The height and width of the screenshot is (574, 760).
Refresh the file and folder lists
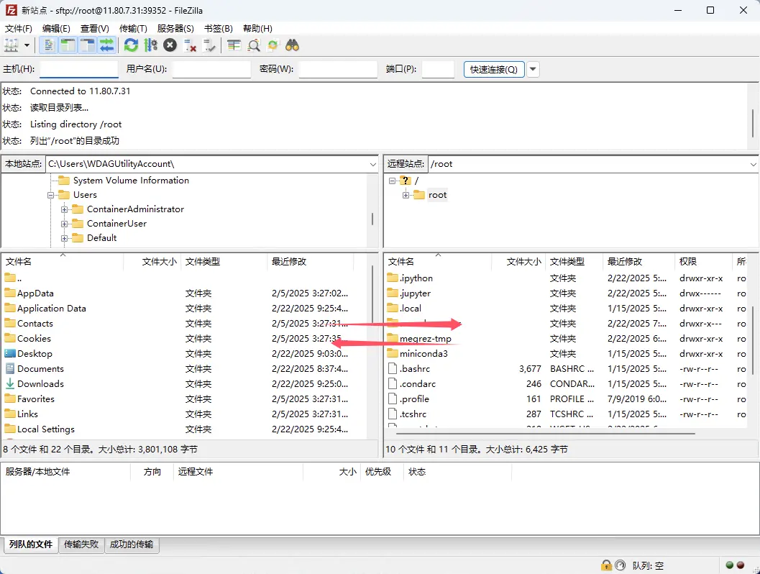pyautogui.click(x=131, y=45)
